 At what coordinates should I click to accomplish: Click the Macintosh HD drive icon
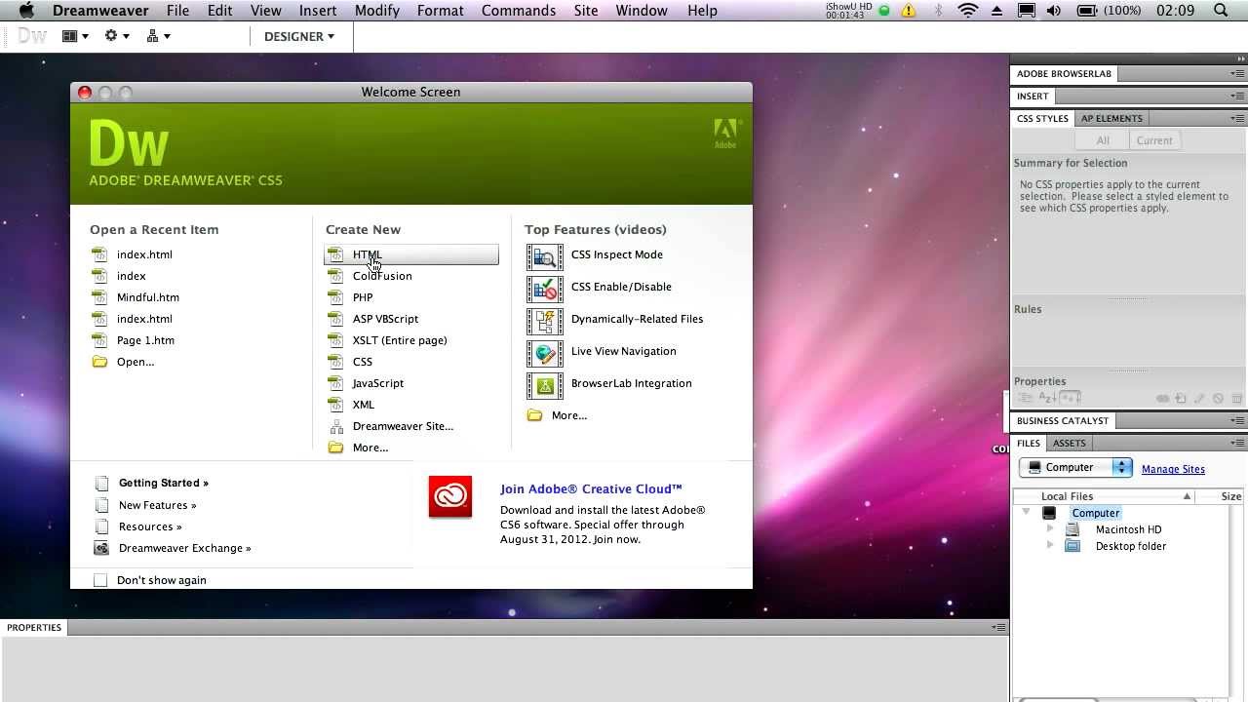point(1072,529)
